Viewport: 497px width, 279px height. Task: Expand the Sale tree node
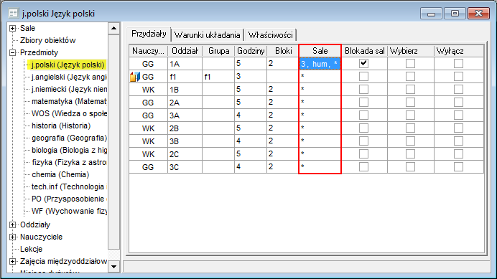pyautogui.click(x=12, y=28)
